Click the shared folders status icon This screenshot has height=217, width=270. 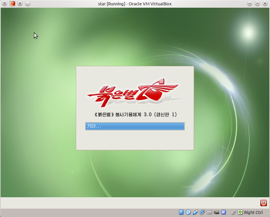pos(210,212)
